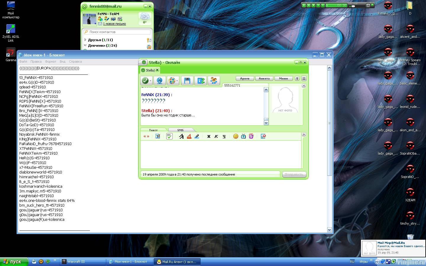
Task: Click the transliteration T icon
Action: tap(158, 136)
